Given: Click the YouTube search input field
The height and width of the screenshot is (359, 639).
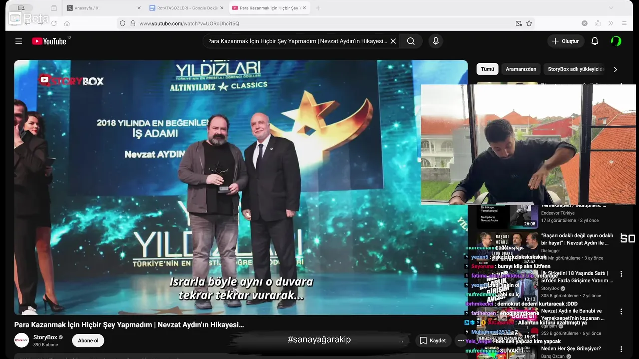Looking at the screenshot, I should pos(298,41).
